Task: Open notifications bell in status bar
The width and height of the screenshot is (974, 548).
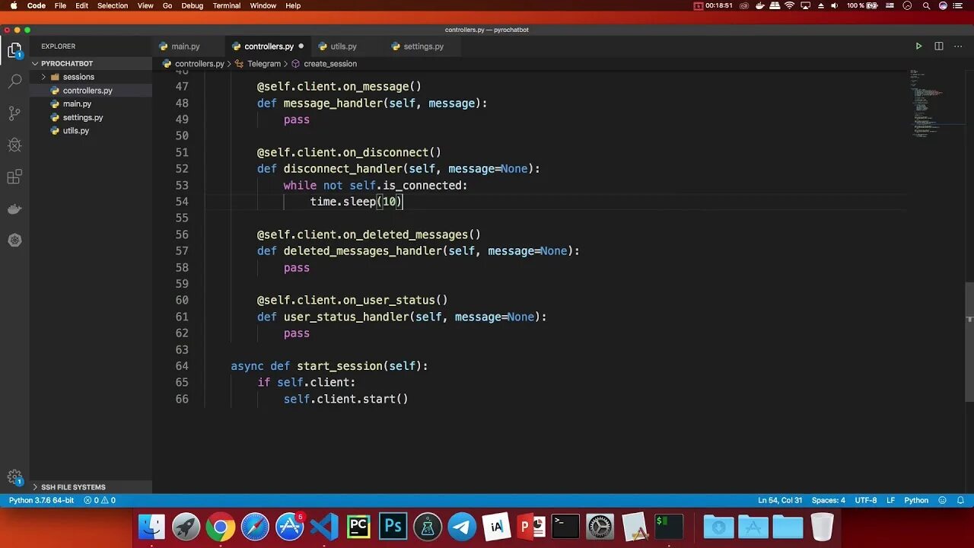Action: (960, 500)
